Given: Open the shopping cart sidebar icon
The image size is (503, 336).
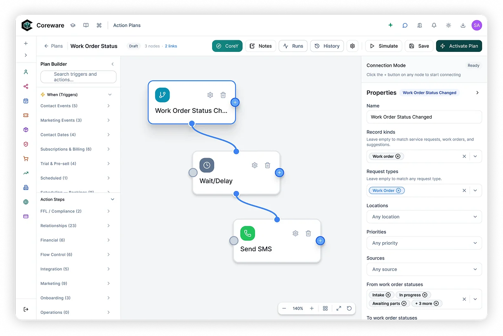Looking at the screenshot, I should tap(26, 159).
